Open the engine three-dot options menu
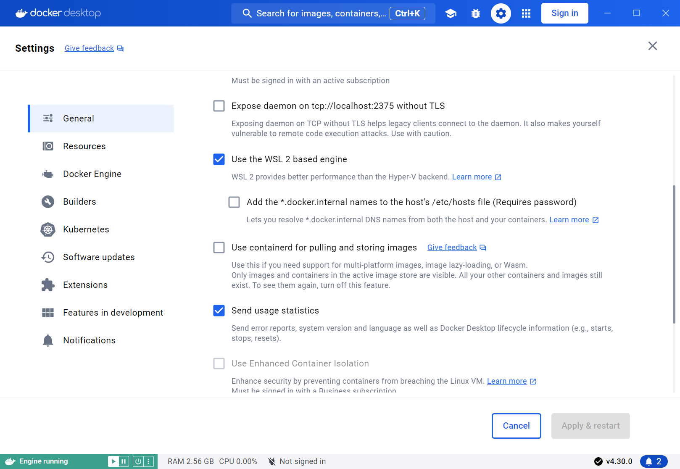 [x=148, y=461]
